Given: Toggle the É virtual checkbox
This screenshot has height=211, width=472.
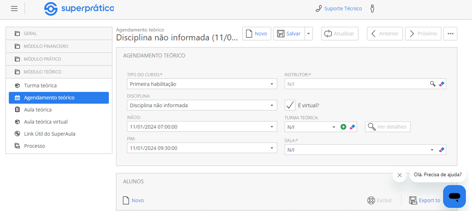Looking at the screenshot, I should (x=290, y=105).
